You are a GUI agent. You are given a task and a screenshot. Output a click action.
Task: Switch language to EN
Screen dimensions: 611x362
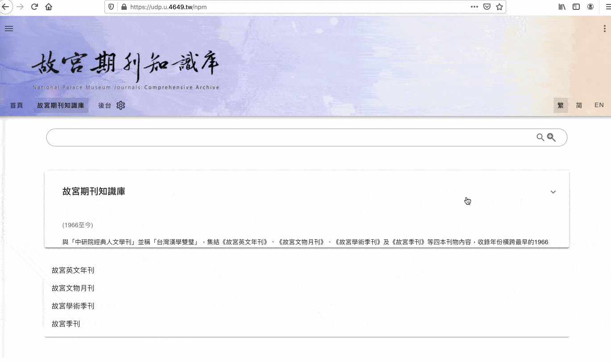pos(599,105)
